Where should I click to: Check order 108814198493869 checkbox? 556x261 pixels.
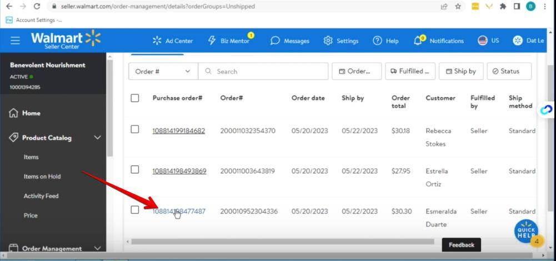[135, 169]
